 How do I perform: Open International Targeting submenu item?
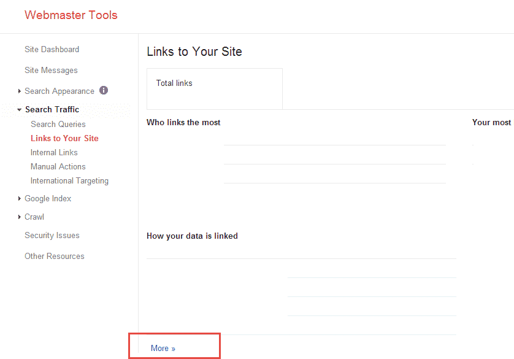click(69, 181)
